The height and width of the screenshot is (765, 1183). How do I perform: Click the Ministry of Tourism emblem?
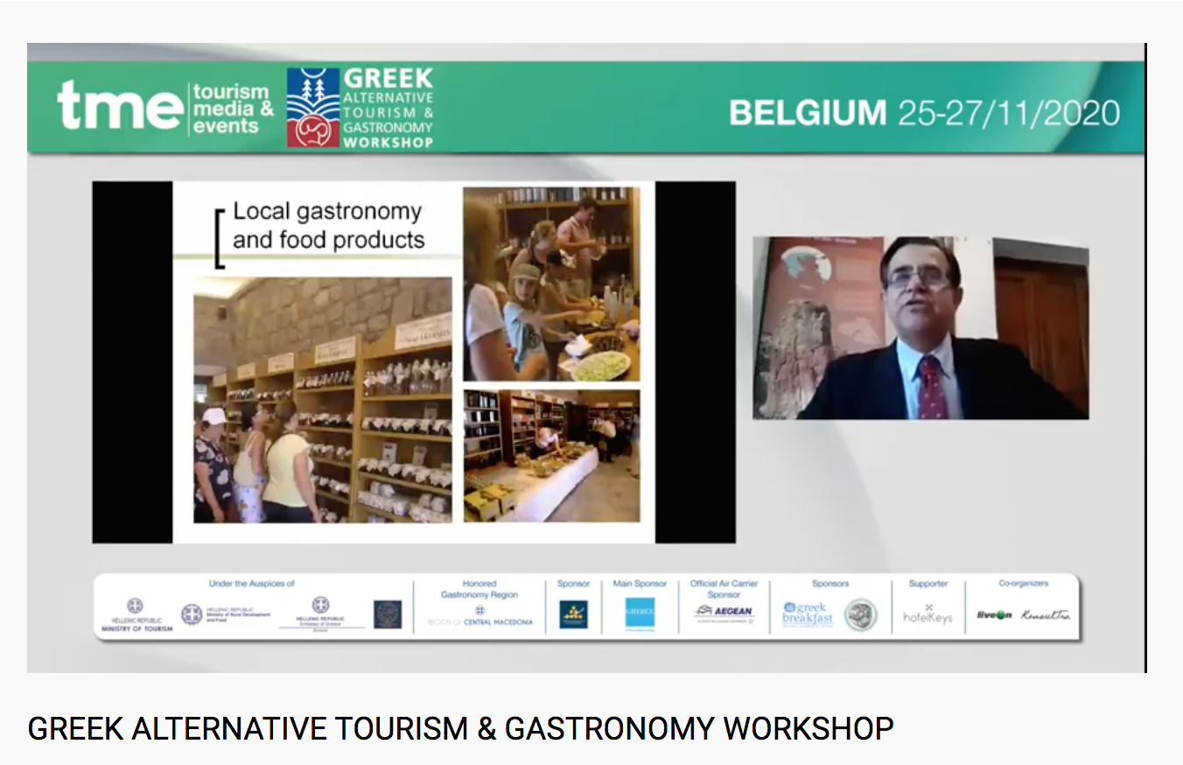(x=136, y=612)
